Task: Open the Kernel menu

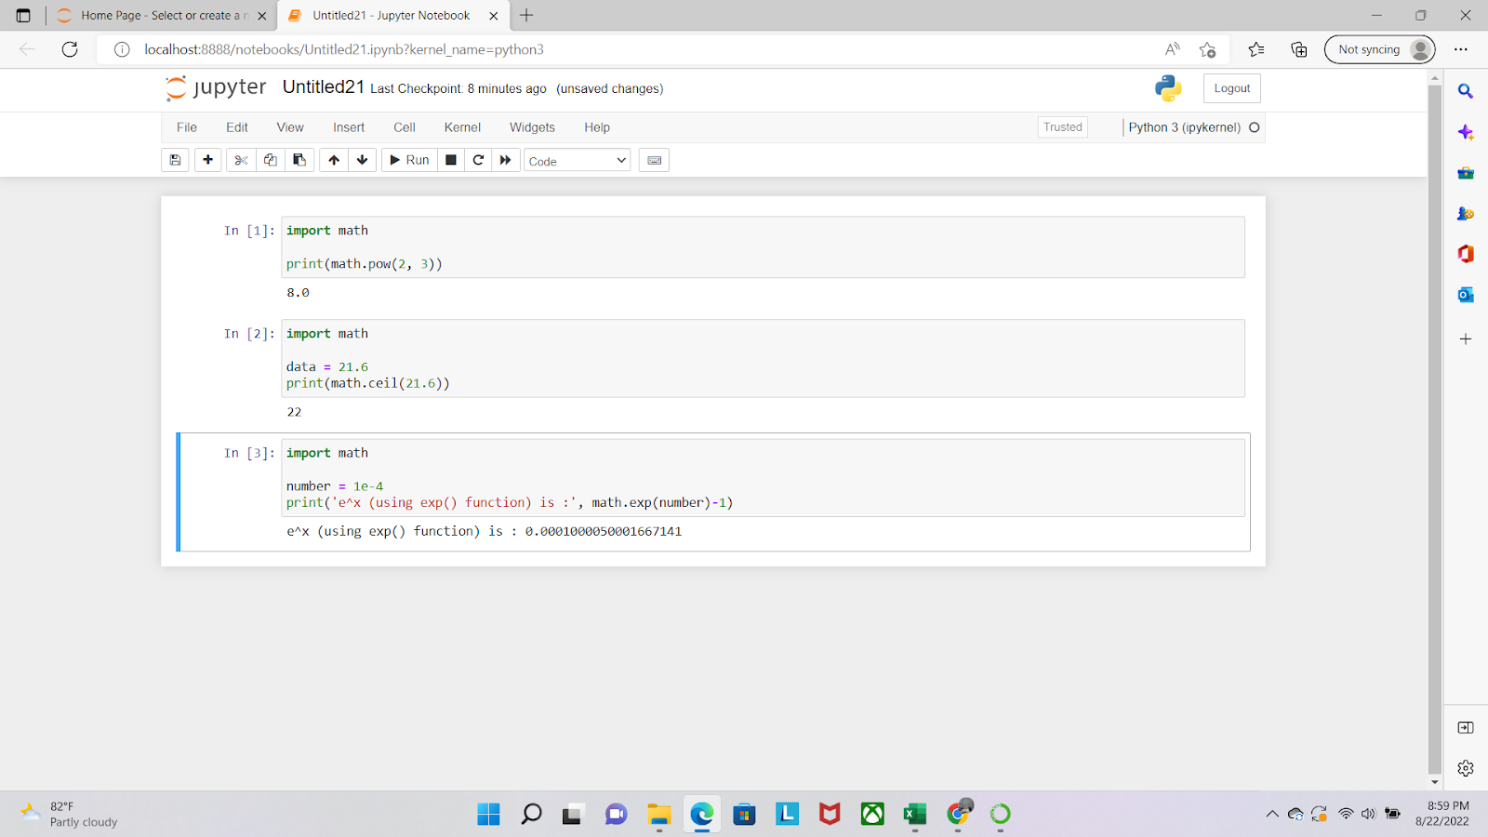Action: 462,127
